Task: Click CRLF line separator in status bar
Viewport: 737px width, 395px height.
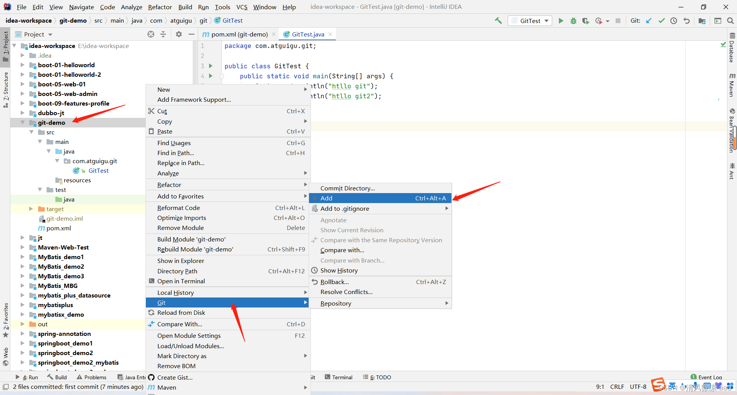Action: 617,387
